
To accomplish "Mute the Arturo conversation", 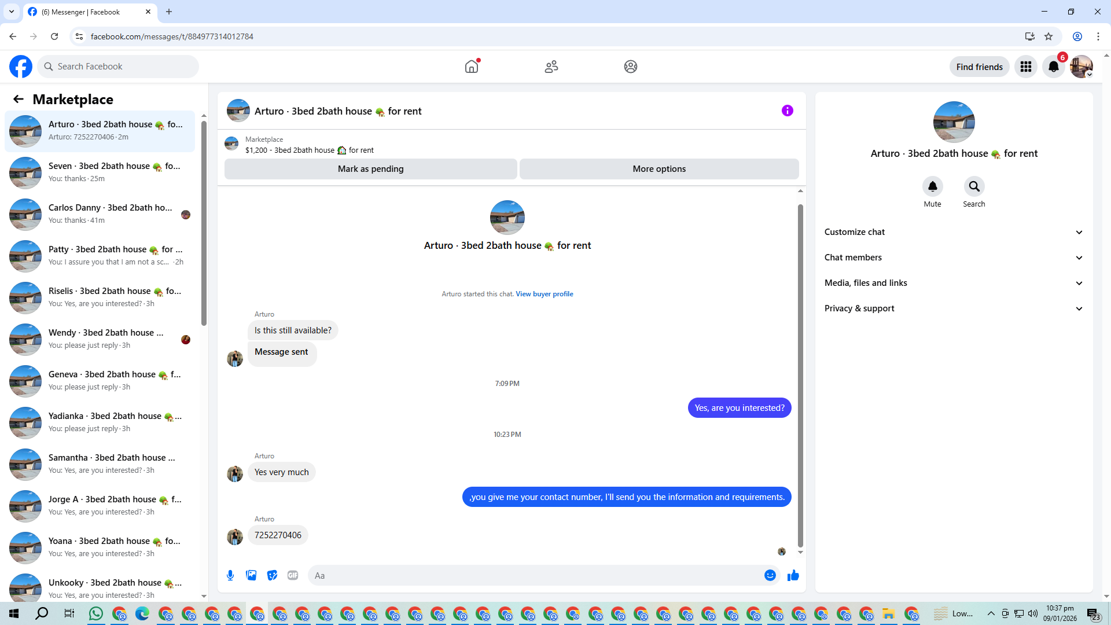I will [x=932, y=186].
